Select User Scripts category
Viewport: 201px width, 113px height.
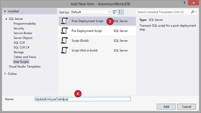tap(21, 62)
